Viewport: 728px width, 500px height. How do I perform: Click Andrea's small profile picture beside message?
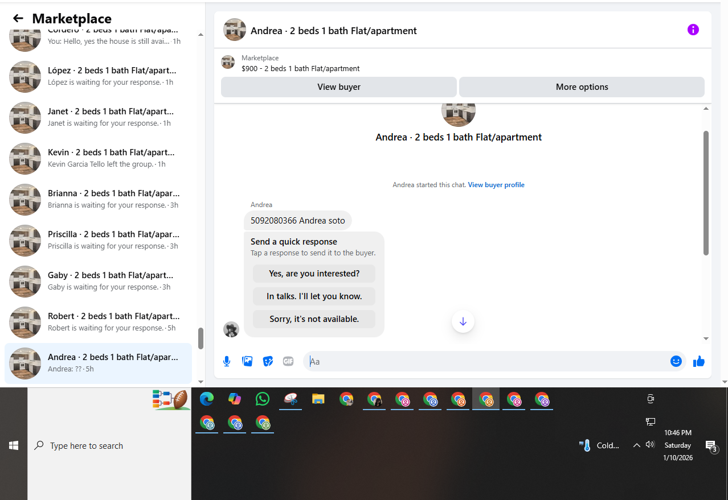pyautogui.click(x=231, y=329)
